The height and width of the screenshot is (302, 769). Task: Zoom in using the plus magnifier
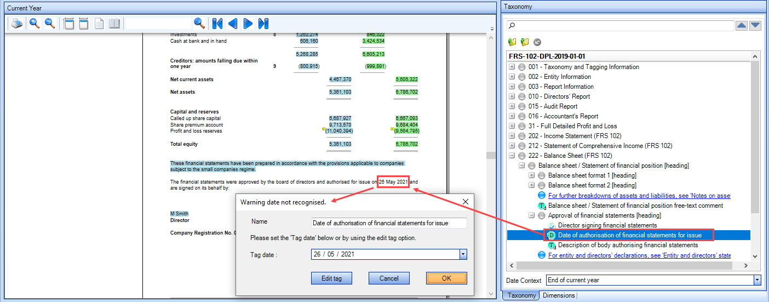tap(35, 24)
